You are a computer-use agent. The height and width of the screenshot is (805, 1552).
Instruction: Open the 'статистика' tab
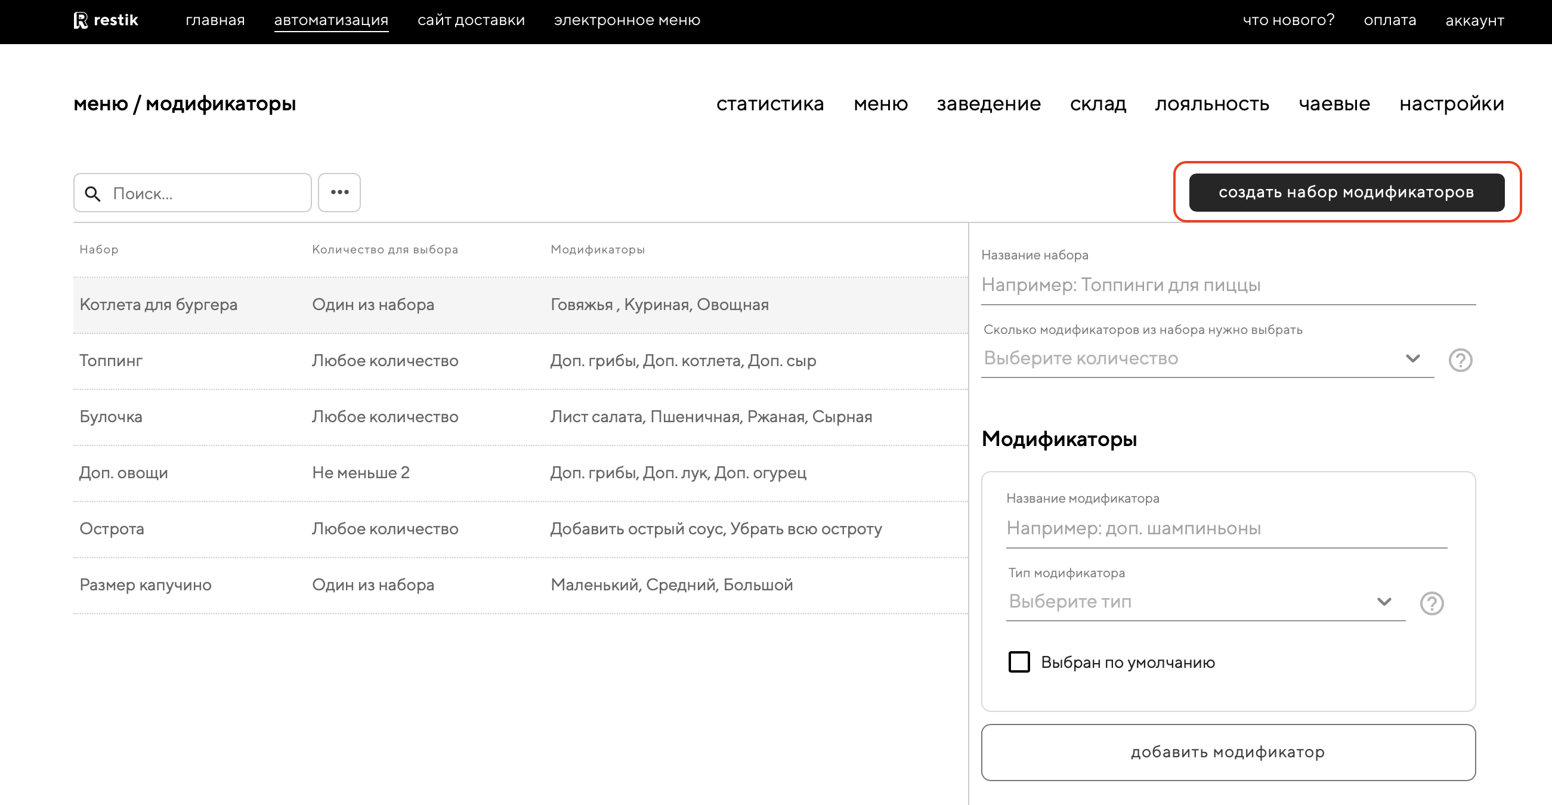(x=769, y=104)
